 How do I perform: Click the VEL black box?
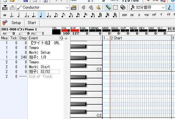click(56, 32)
